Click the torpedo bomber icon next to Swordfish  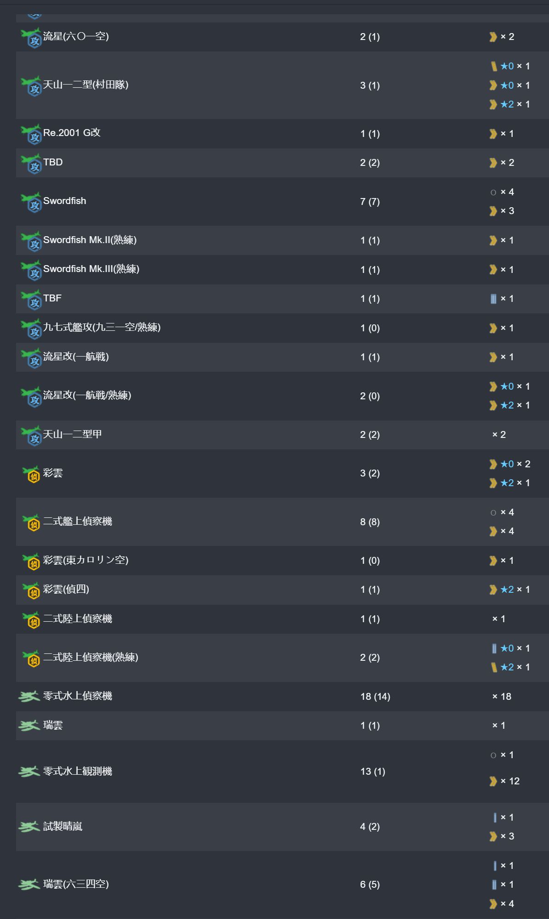pos(31,202)
